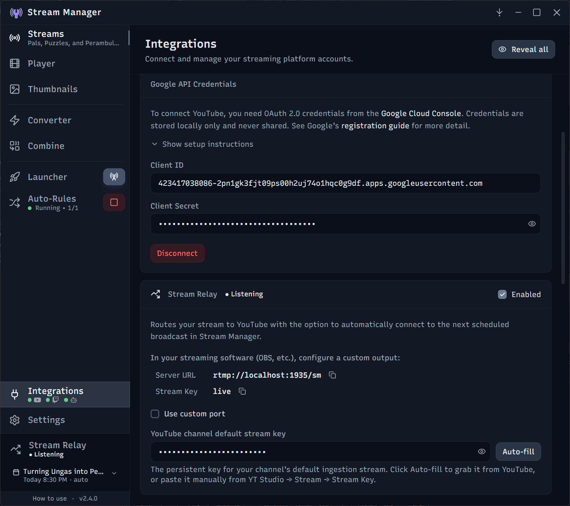570x506 pixels.
Task: Click the live stream key value
Action: point(222,391)
